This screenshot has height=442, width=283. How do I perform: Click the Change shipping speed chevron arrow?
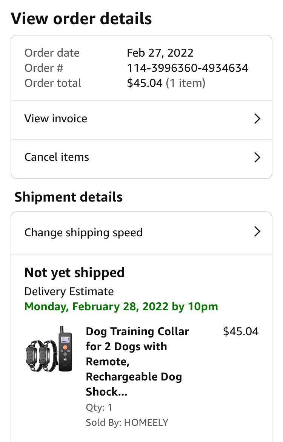click(257, 231)
